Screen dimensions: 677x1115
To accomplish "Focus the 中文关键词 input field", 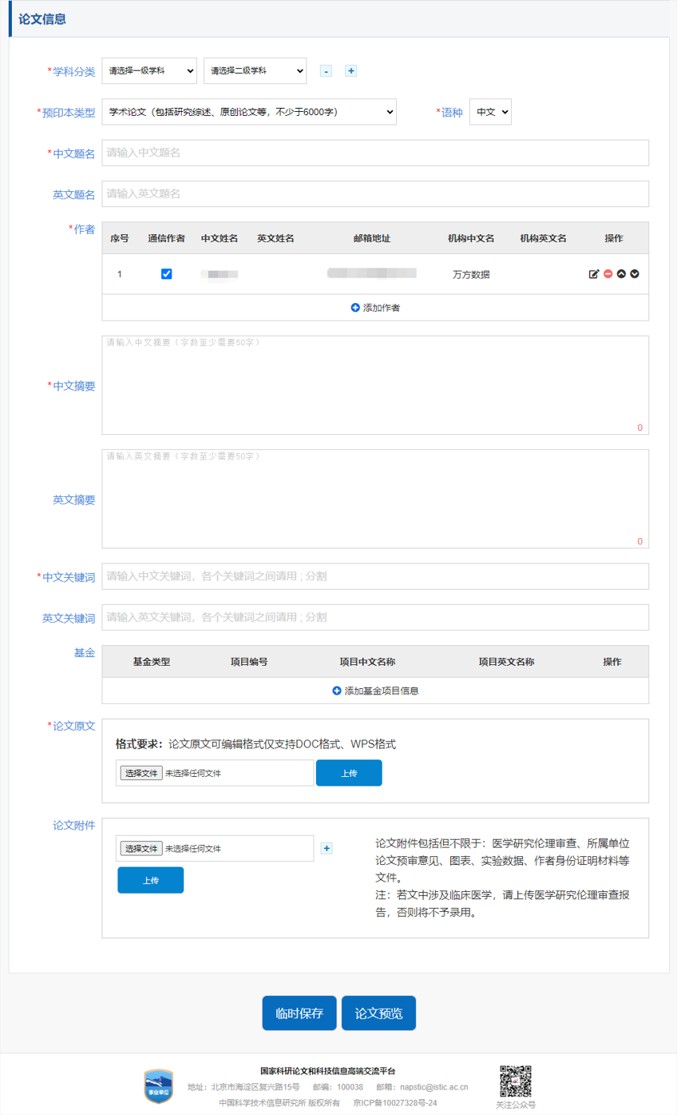I will [375, 576].
